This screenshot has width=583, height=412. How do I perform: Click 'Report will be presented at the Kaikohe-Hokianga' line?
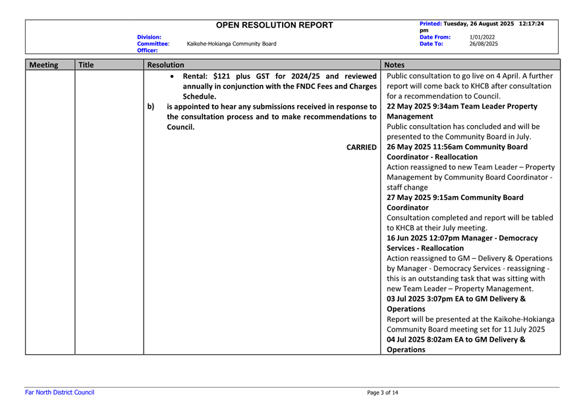pos(470,319)
